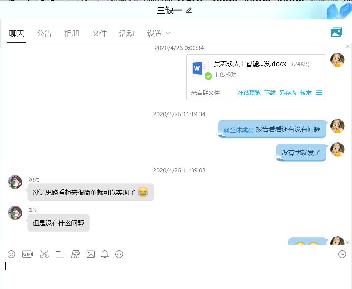Expand the 设置 dropdown menu
The image size is (352, 289).
tap(159, 33)
